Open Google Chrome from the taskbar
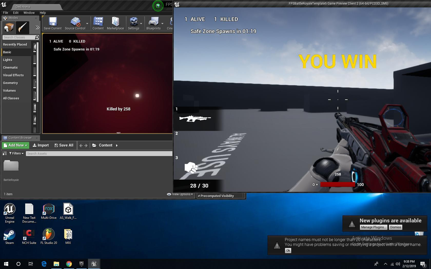The width and height of the screenshot is (431, 269). 69,264
